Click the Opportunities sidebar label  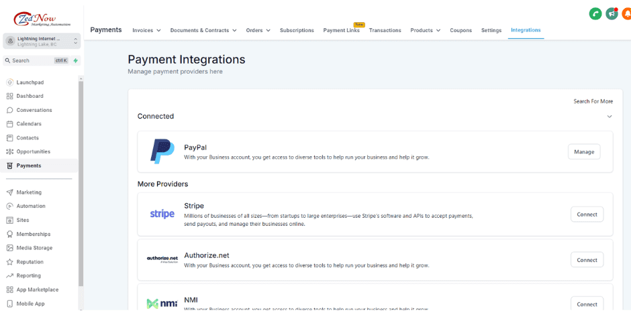[34, 151]
